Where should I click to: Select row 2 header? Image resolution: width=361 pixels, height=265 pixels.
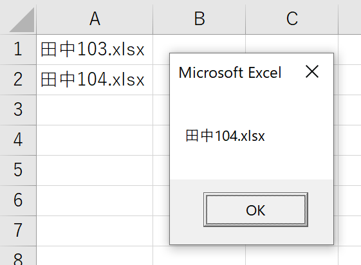(x=18, y=80)
